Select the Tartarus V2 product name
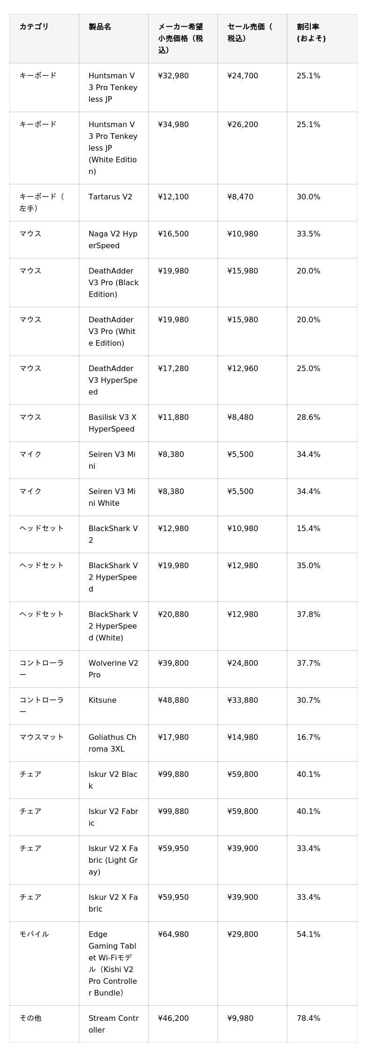 click(111, 197)
